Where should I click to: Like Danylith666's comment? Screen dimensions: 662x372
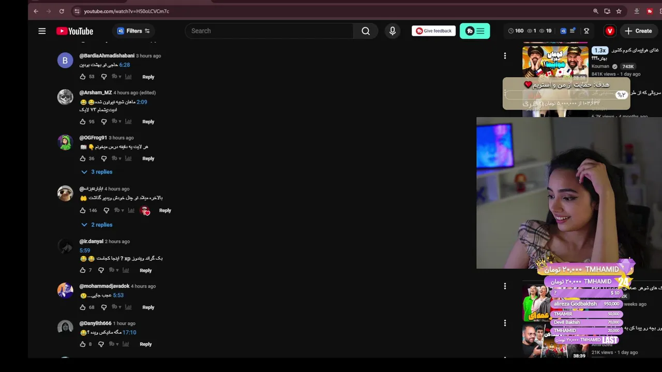click(83, 344)
